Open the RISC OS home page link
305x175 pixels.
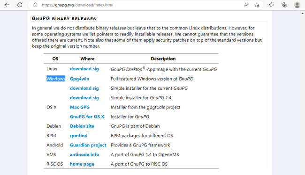click(x=82, y=164)
